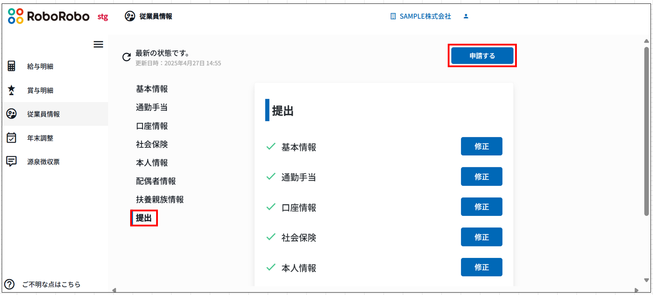
Task: Click the 給与明細 calculator icon
Action: pos(12,66)
